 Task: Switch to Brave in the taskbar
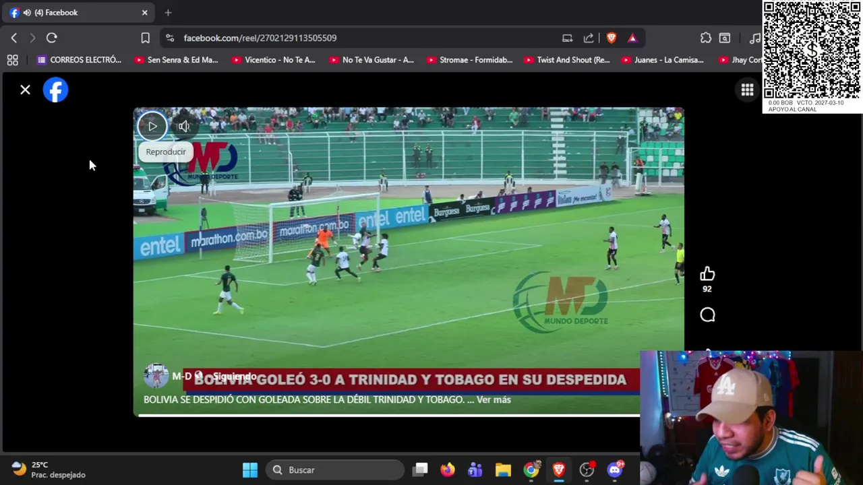(559, 470)
